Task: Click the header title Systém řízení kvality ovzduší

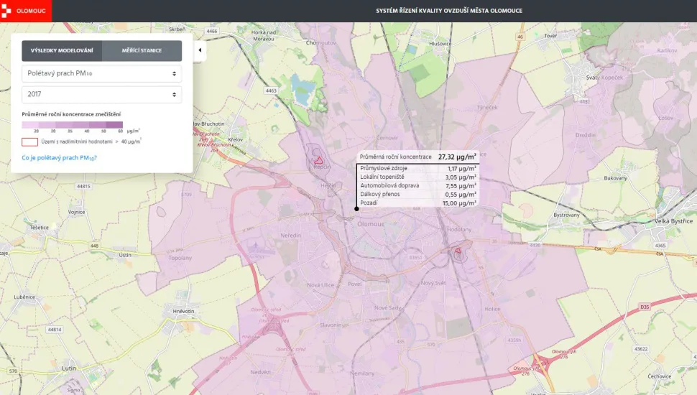Action: (x=449, y=11)
